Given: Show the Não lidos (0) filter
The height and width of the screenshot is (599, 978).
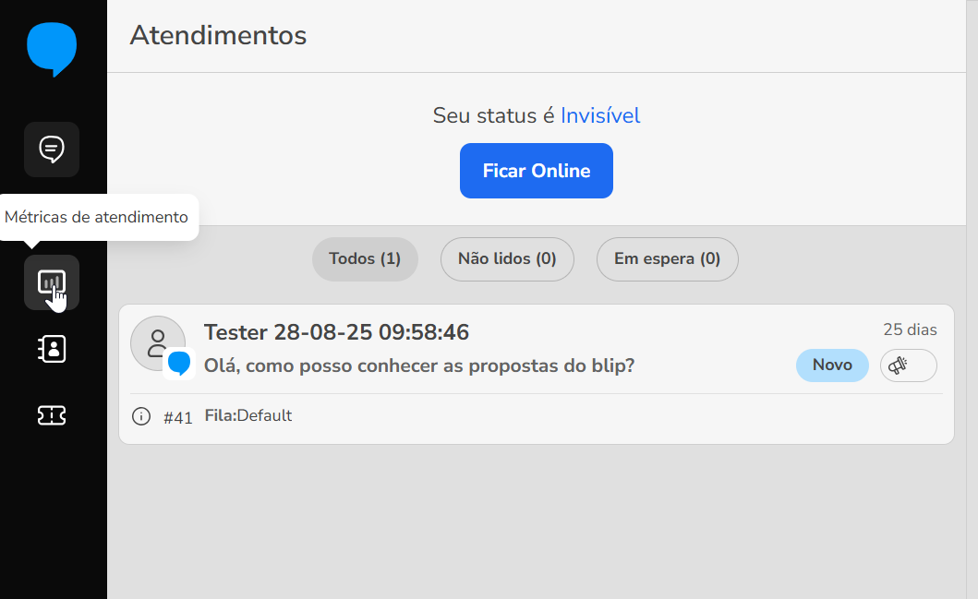Looking at the screenshot, I should tap(507, 258).
